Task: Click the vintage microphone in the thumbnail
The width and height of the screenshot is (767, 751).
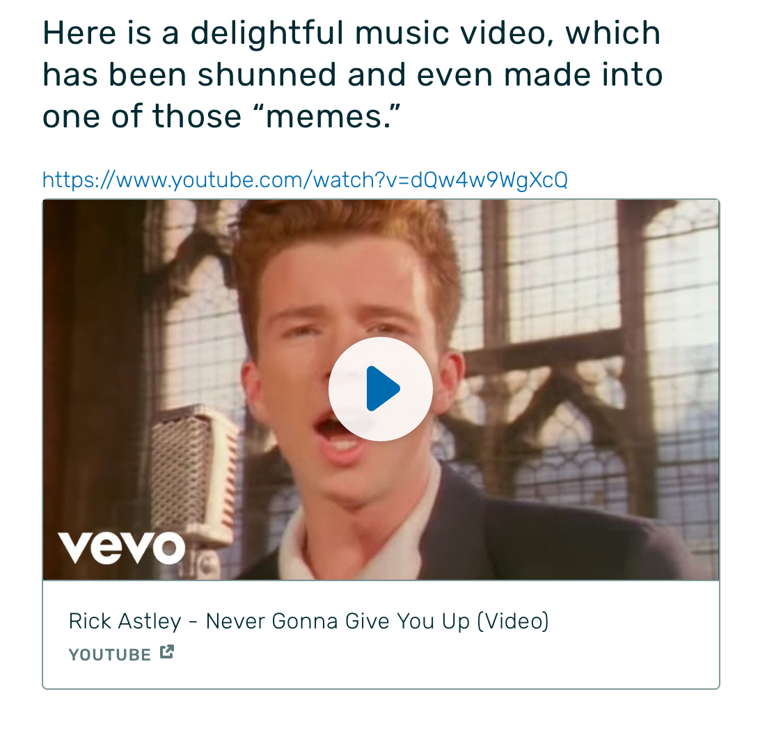Action: [x=189, y=473]
